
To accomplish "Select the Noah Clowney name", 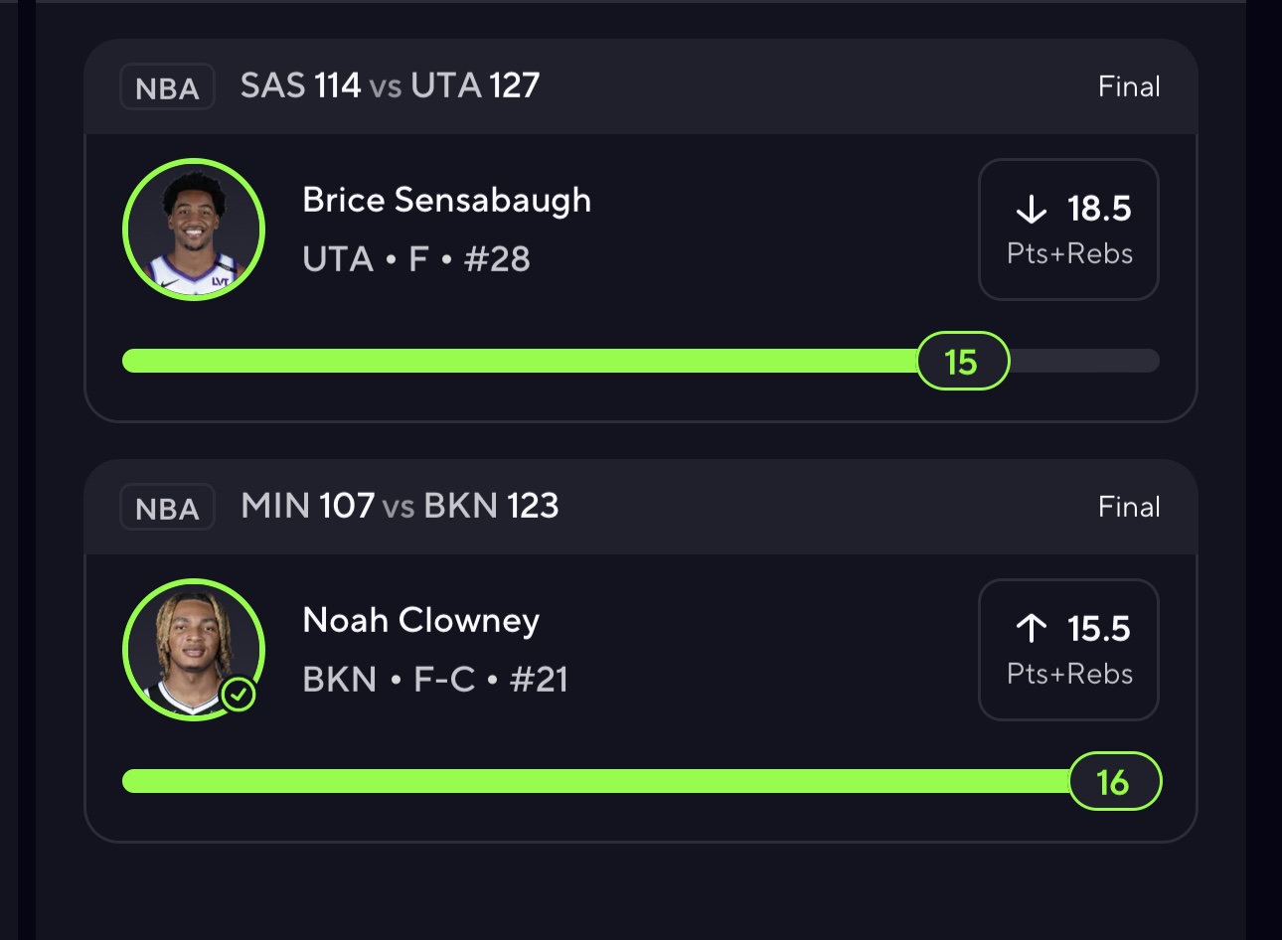I will click(420, 620).
